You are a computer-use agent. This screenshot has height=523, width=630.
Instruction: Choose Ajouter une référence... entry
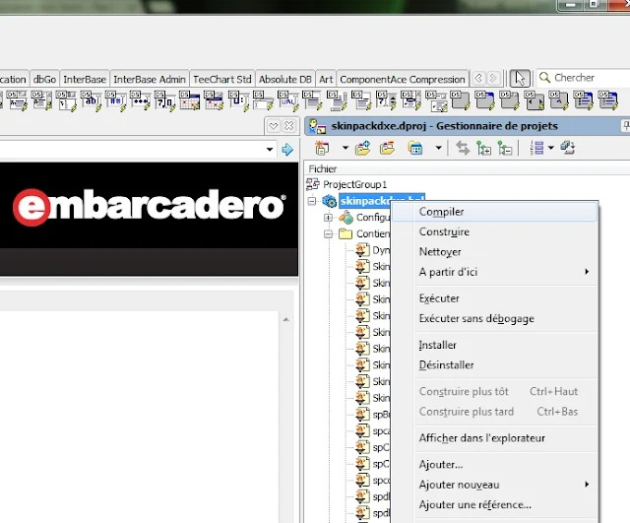(494, 505)
